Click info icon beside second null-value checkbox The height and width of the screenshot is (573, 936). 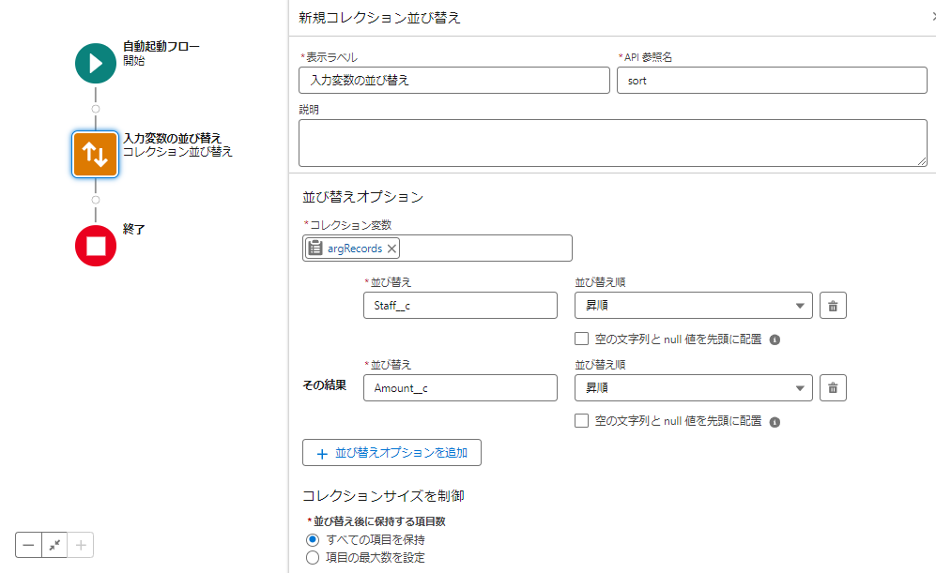[775, 422]
